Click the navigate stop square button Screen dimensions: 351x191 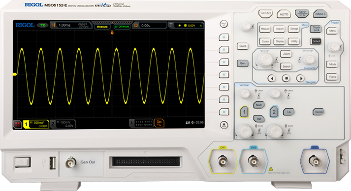[x=286, y=78]
